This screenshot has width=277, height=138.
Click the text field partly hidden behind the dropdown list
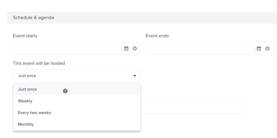point(191,108)
